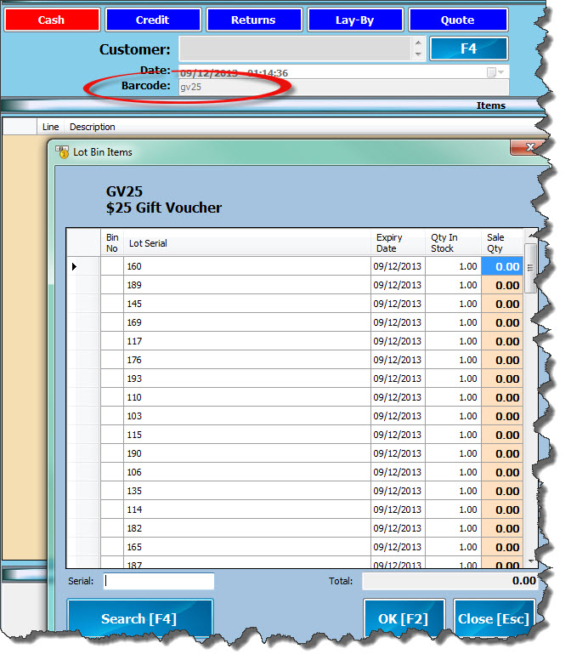This screenshot has height=666, width=571.
Task: Click Sale Qty cell for serial 117
Action: click(x=502, y=341)
